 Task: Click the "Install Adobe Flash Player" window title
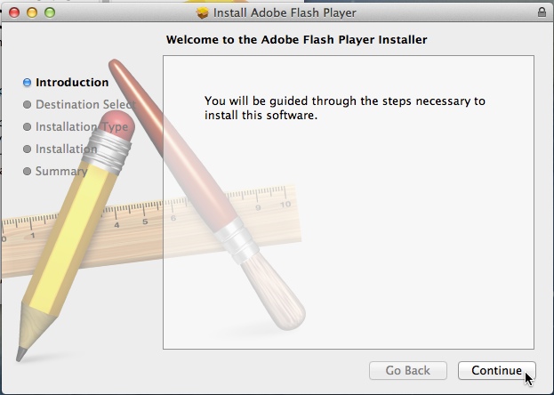coord(283,13)
